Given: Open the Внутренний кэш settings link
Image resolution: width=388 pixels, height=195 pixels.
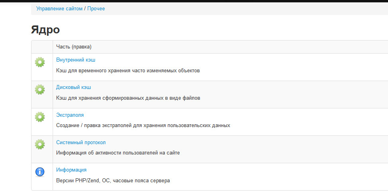Looking at the screenshot, I should coord(76,60).
